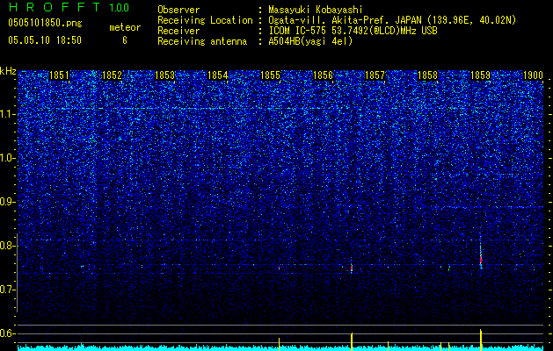Click time axis label 1855
Image resolution: width=553 pixels, height=351 pixels.
[270, 75]
